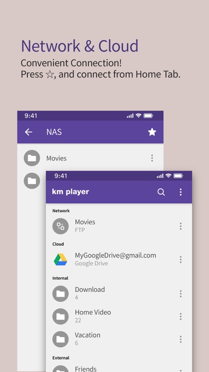Screen dimensions: 209x372
Task: Open search in km player
Action: [161, 192]
